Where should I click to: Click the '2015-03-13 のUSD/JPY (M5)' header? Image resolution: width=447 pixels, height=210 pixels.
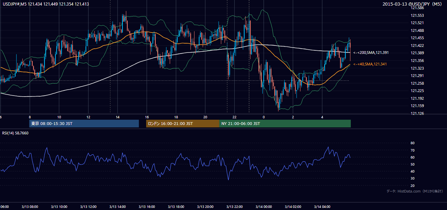[413, 4]
